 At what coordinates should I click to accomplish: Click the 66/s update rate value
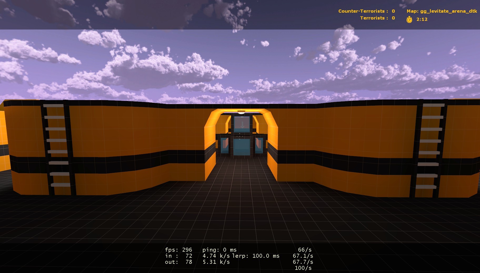(305, 250)
